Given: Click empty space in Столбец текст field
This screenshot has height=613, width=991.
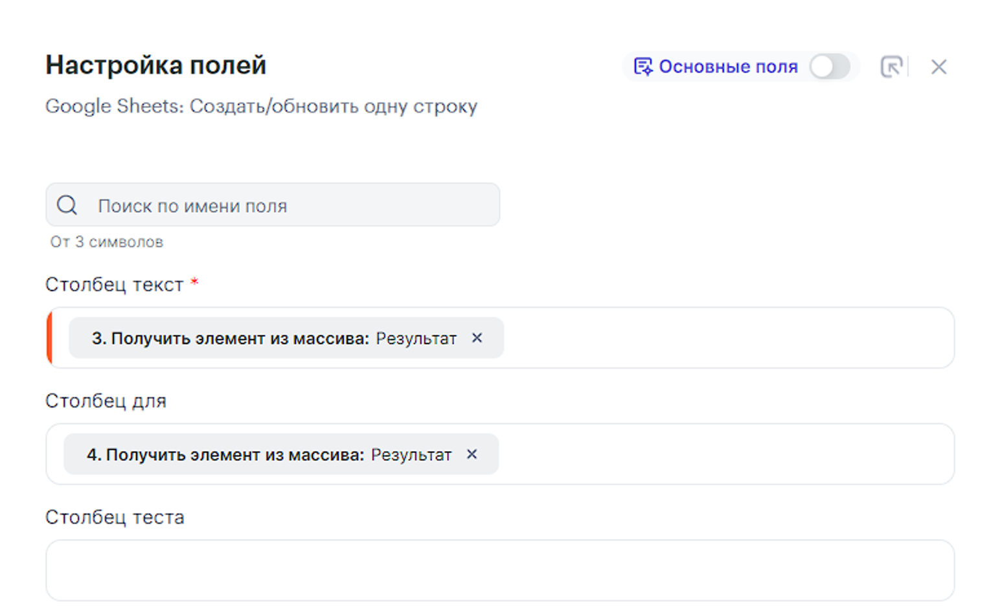Looking at the screenshot, I should tap(725, 338).
